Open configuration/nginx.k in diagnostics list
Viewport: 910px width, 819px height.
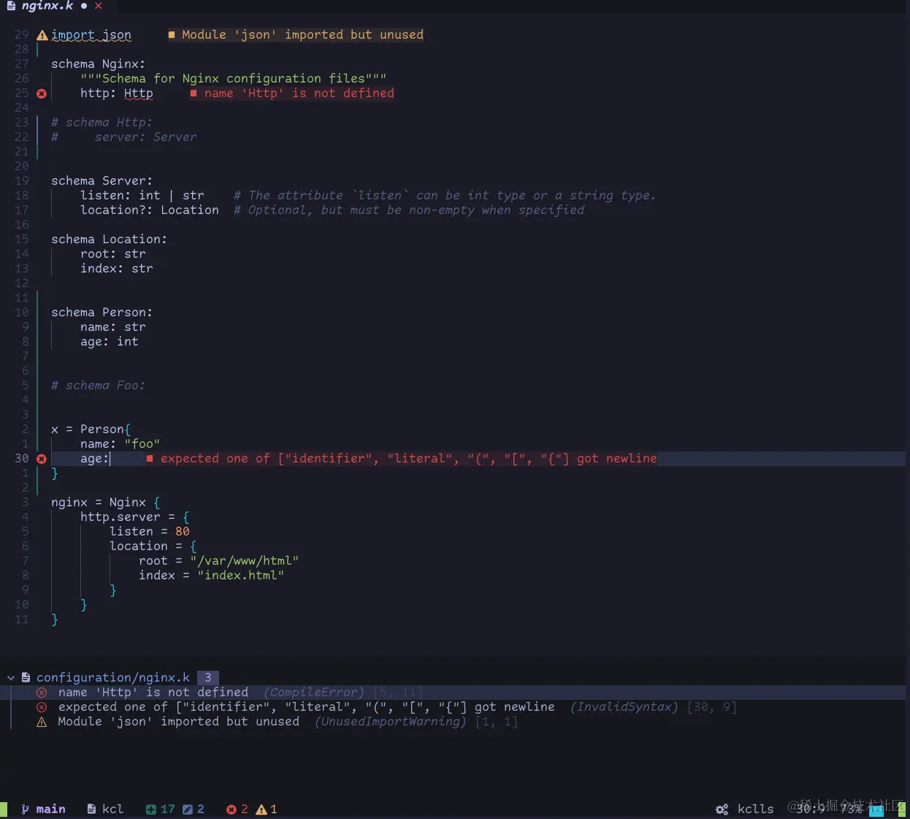tap(113, 678)
